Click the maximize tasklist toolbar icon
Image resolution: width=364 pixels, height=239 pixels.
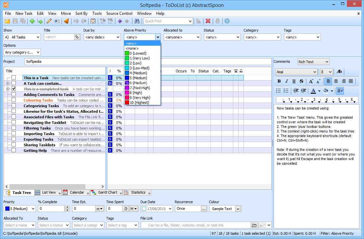93,21
